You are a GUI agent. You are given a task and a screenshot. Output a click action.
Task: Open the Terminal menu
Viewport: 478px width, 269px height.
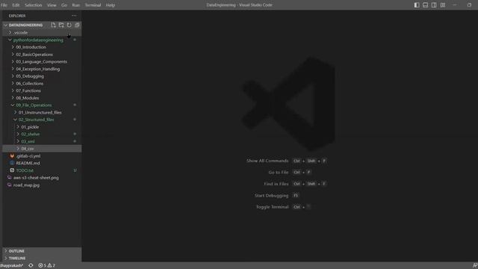(93, 5)
